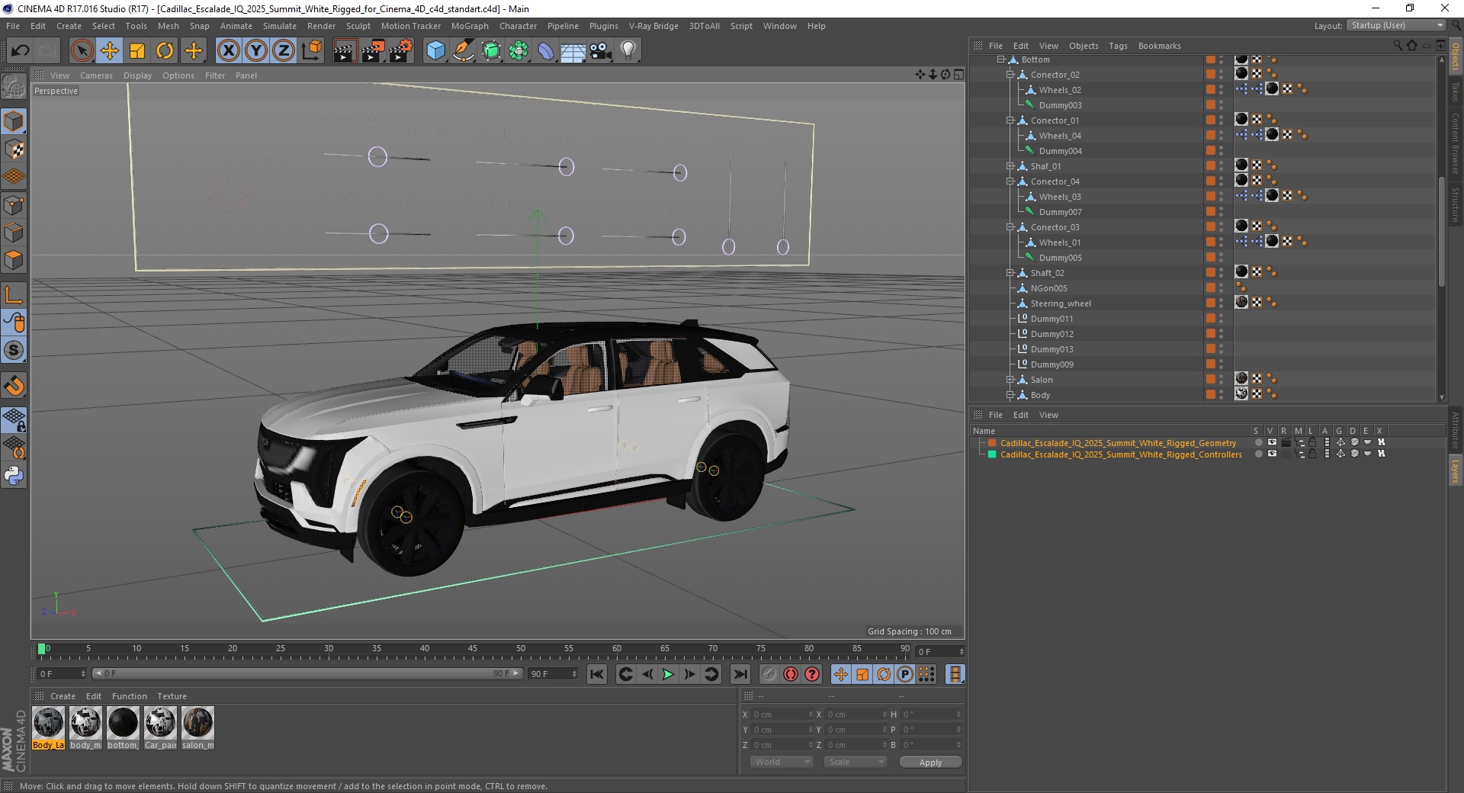Open the Layout dropdown Startup (User)
The image size is (1464, 793).
point(1396,25)
